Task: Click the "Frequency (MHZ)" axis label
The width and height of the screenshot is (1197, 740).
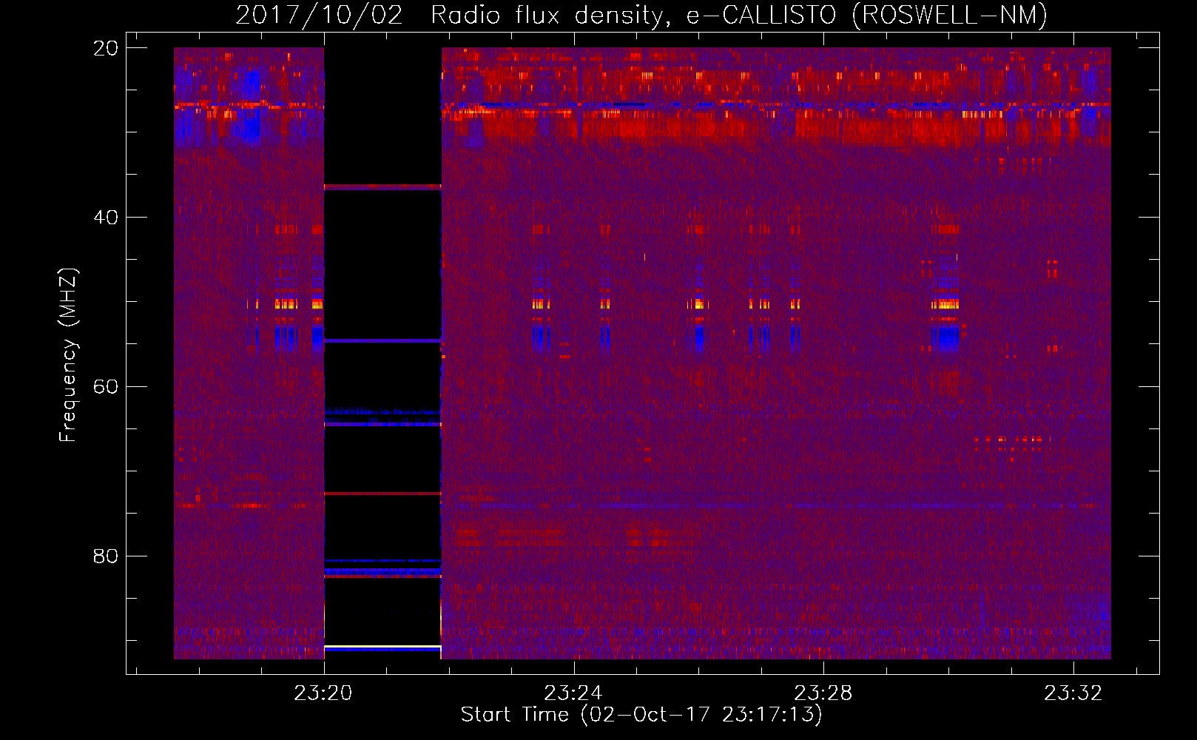Action: pyautogui.click(x=68, y=355)
